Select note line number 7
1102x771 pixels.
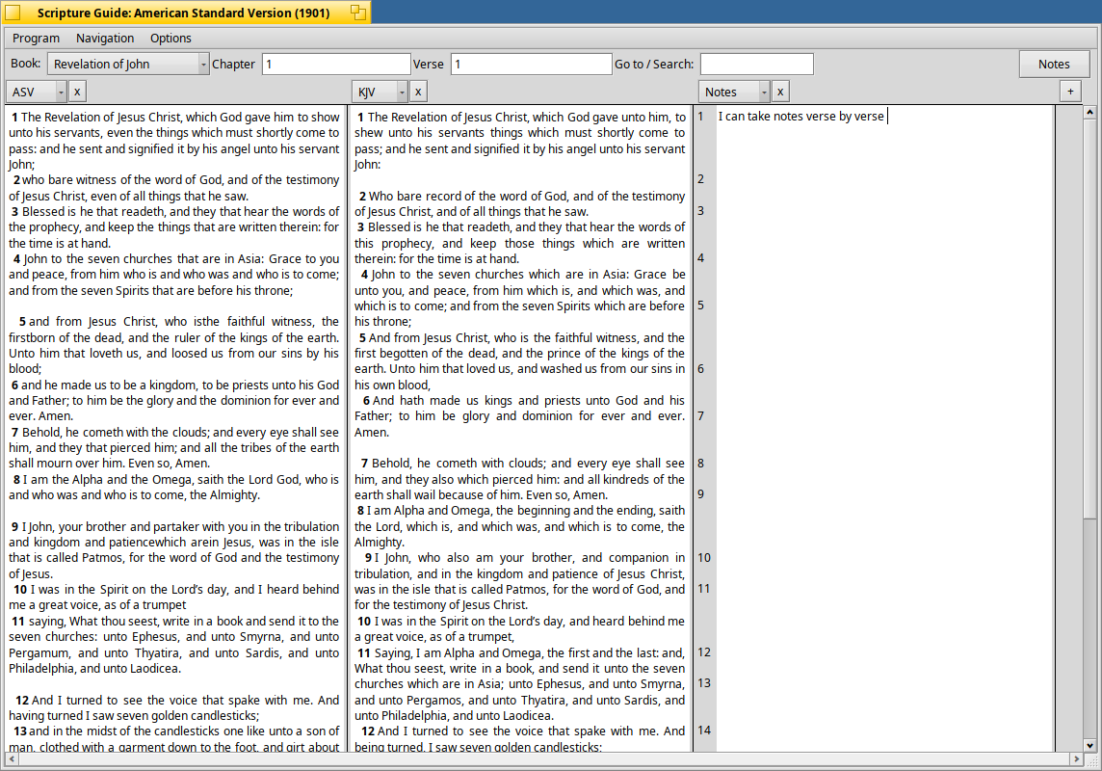700,415
